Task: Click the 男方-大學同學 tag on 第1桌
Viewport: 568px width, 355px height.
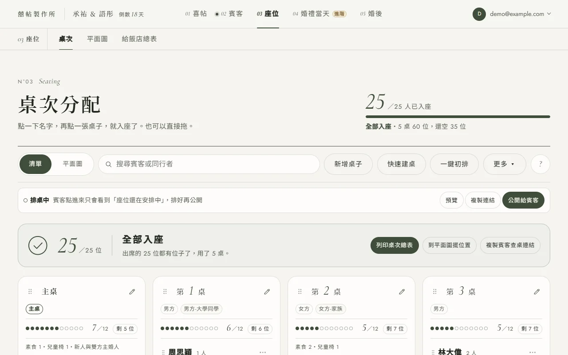Action: (201, 309)
